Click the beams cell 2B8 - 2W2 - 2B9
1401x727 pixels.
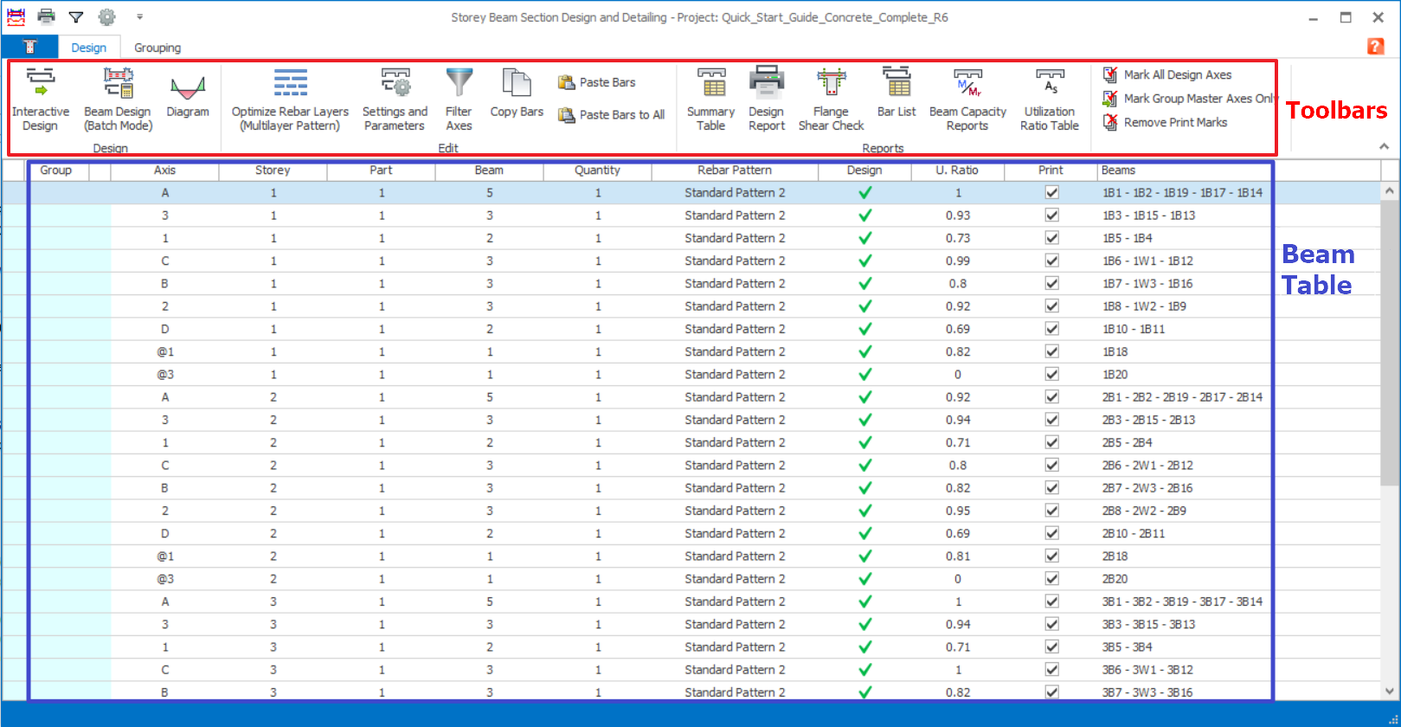(1144, 511)
